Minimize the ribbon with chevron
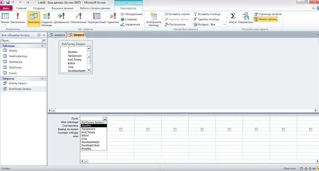The image size is (319, 171). tap(313, 8)
